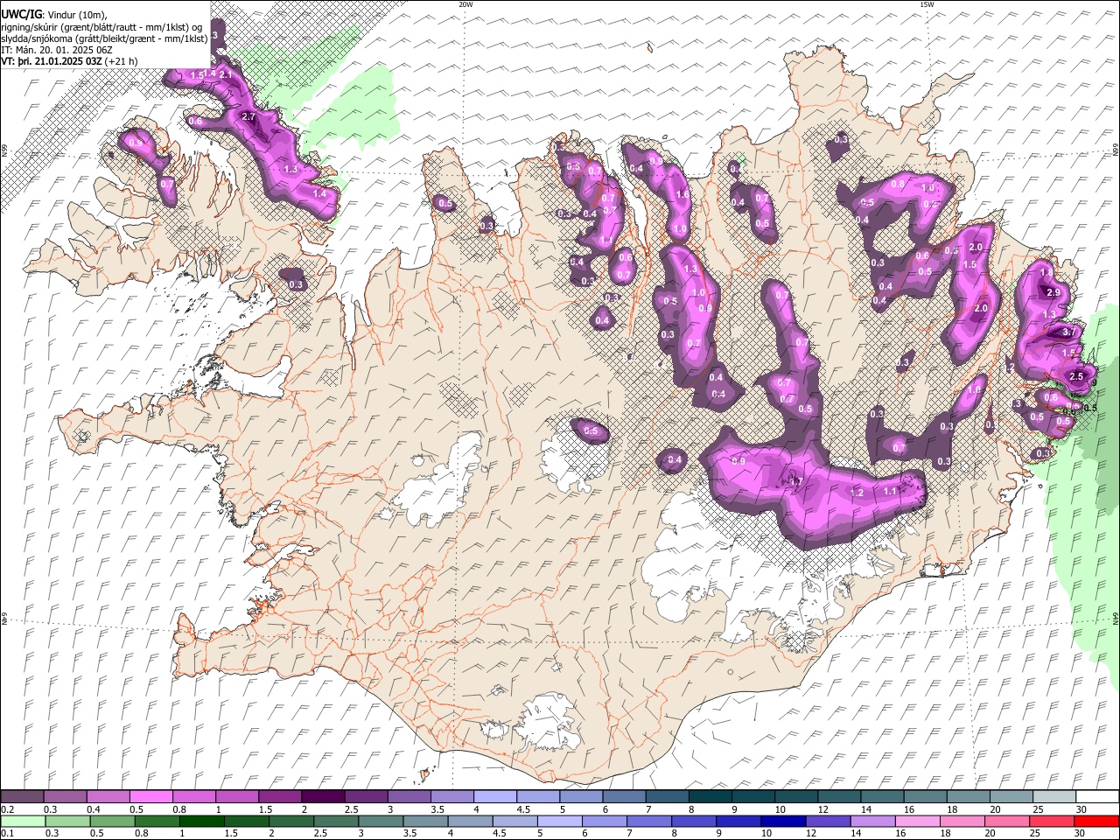Click the palest green 0.1 swatch in bottom legend

click(24, 822)
